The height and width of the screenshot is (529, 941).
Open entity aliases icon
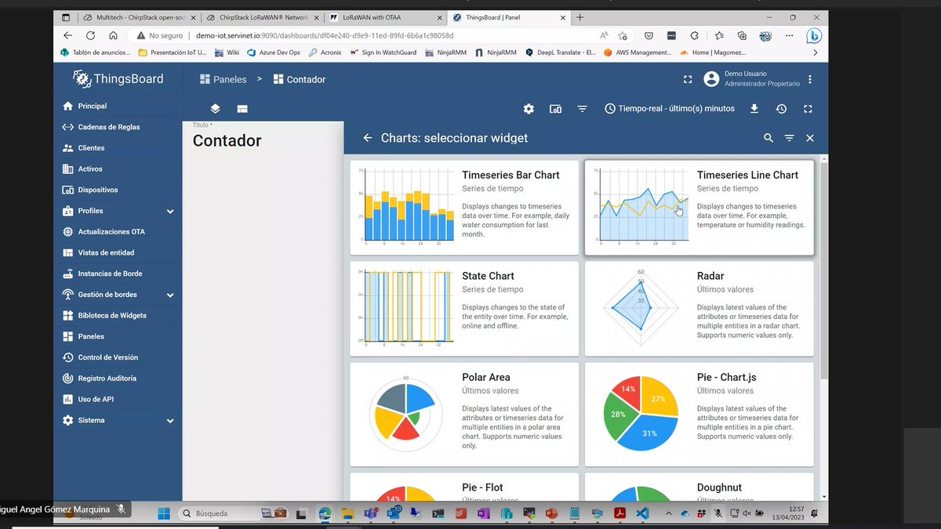pyautogui.click(x=555, y=109)
